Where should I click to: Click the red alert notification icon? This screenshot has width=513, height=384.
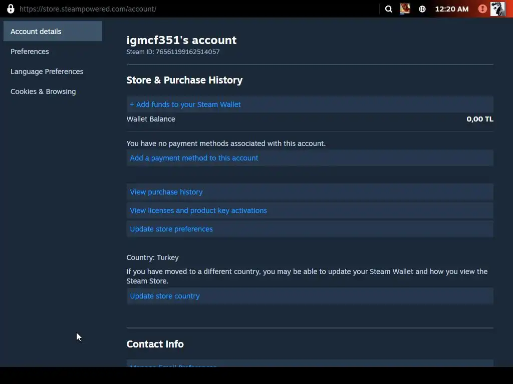tap(482, 9)
